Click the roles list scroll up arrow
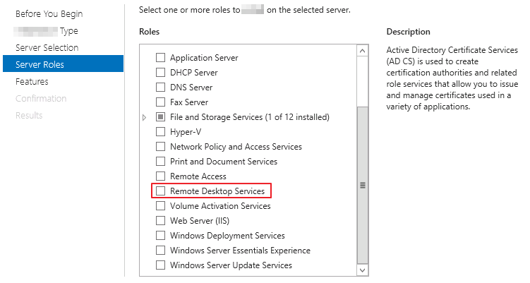 pyautogui.click(x=362, y=51)
